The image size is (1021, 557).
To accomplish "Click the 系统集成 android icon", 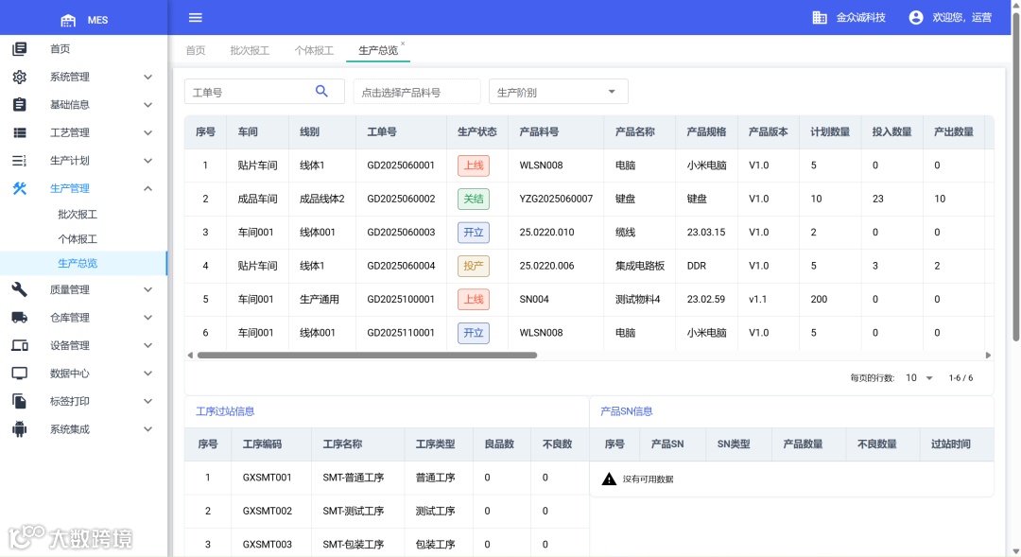I will [x=20, y=428].
